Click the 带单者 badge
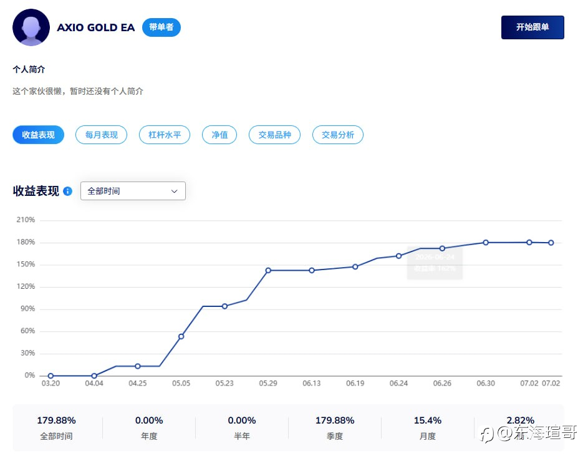Image resolution: width=583 pixels, height=461 pixels. point(161,27)
